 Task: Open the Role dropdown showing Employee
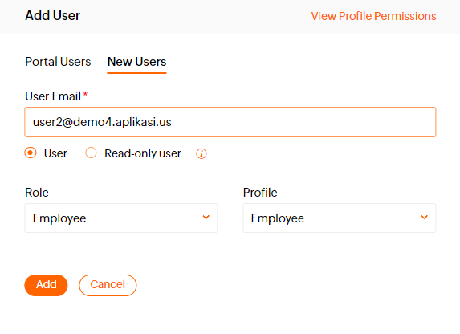(x=121, y=218)
